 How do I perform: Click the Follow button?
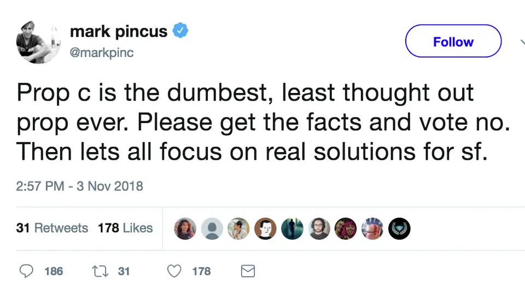(x=453, y=42)
